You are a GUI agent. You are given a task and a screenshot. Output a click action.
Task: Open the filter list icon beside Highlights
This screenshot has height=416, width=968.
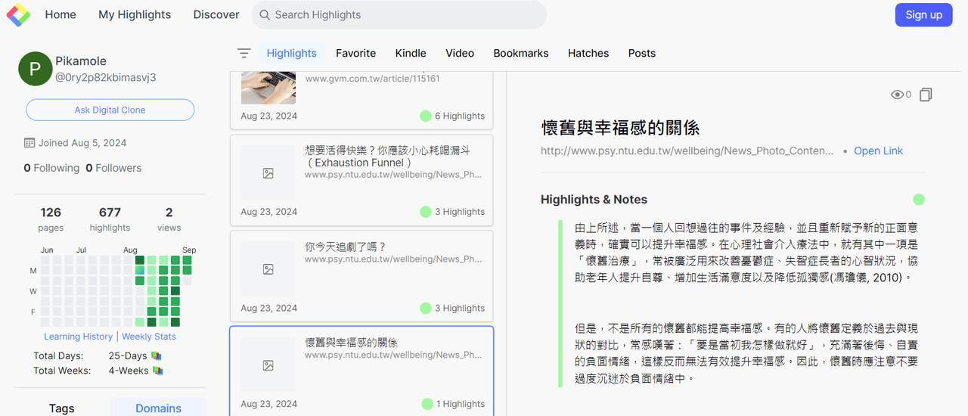pos(244,53)
